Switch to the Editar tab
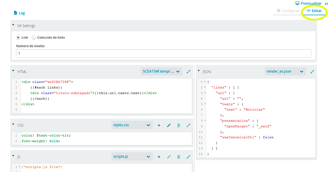The image size is (330, 172). pyautogui.click(x=314, y=11)
